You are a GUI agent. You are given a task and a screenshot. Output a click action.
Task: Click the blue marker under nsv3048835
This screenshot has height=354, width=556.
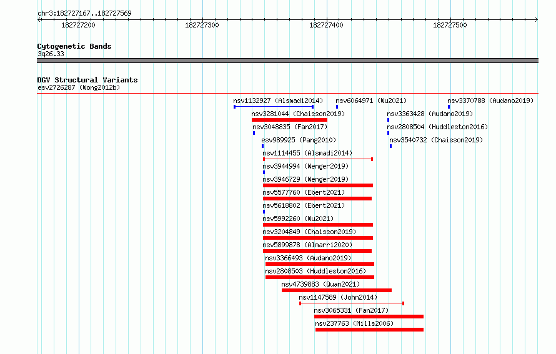point(254,133)
